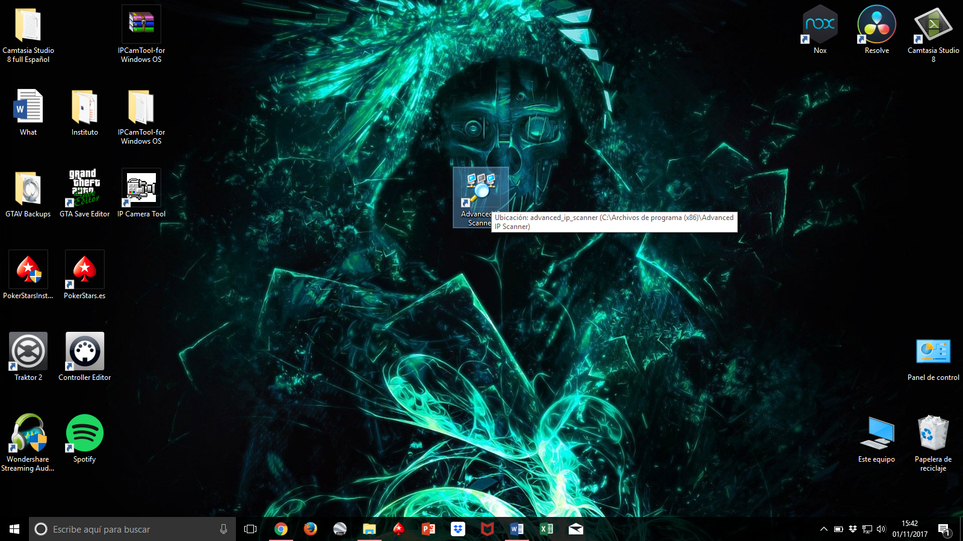This screenshot has height=541, width=963.
Task: Open the DaVinci Resolve shortcut
Action: tap(877, 30)
